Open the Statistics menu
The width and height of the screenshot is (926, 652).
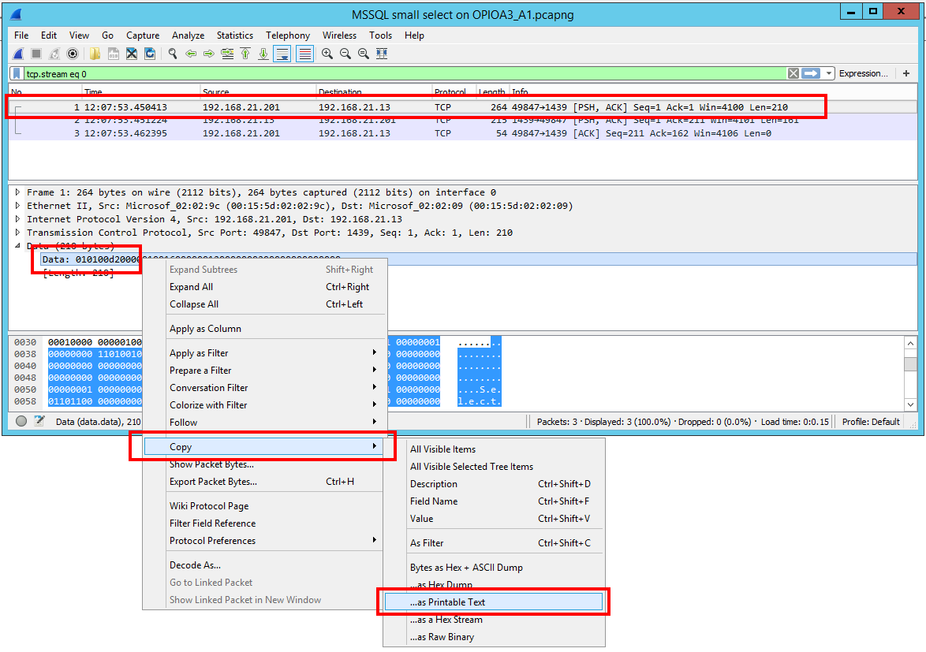(x=235, y=35)
